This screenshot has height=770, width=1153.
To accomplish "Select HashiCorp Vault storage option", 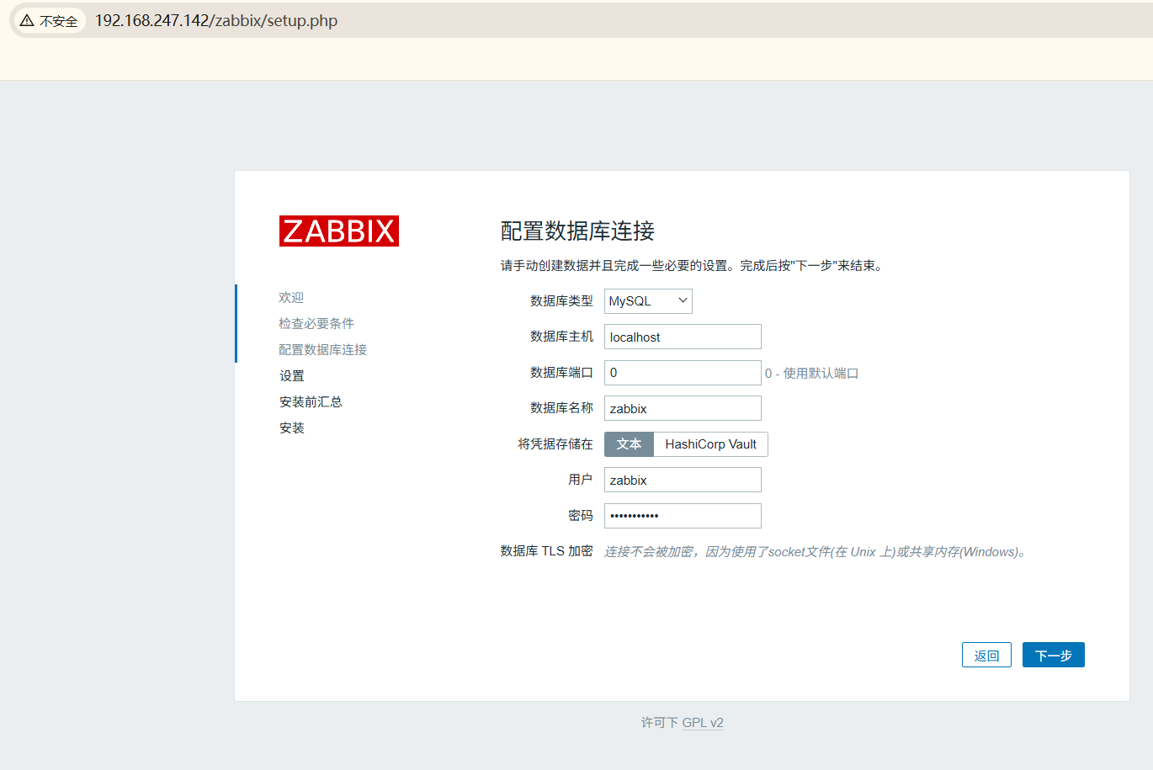I will [x=711, y=444].
